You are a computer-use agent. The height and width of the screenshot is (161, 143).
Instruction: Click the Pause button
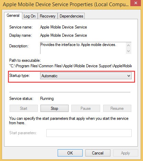click(x=86, y=108)
